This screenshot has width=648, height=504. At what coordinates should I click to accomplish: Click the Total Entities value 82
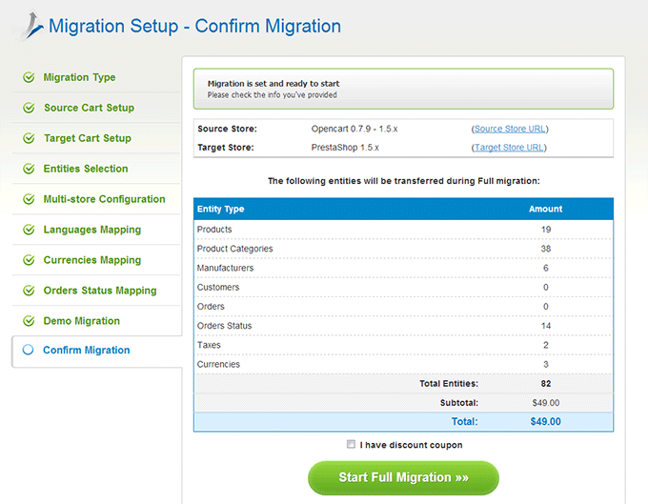(x=546, y=384)
